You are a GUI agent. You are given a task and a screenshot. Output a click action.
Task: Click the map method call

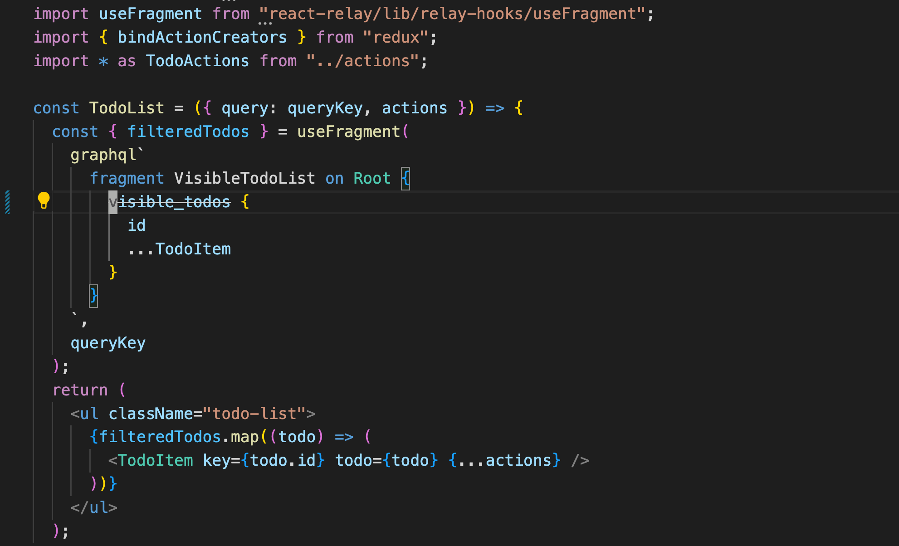[245, 437]
